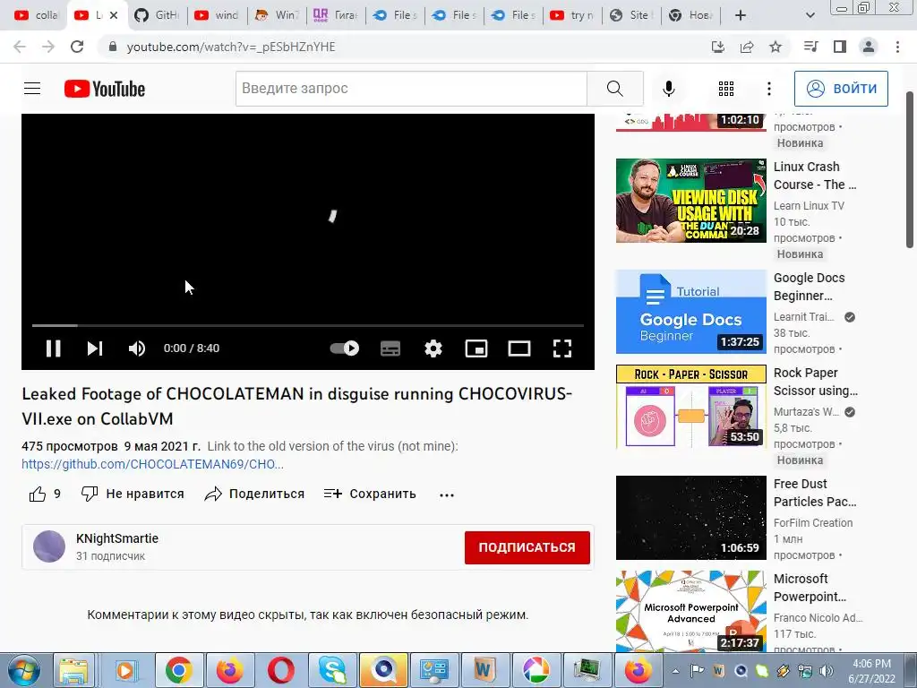The image size is (917, 688).
Task: Click the ForFilm Creation channel name
Action: click(x=813, y=523)
